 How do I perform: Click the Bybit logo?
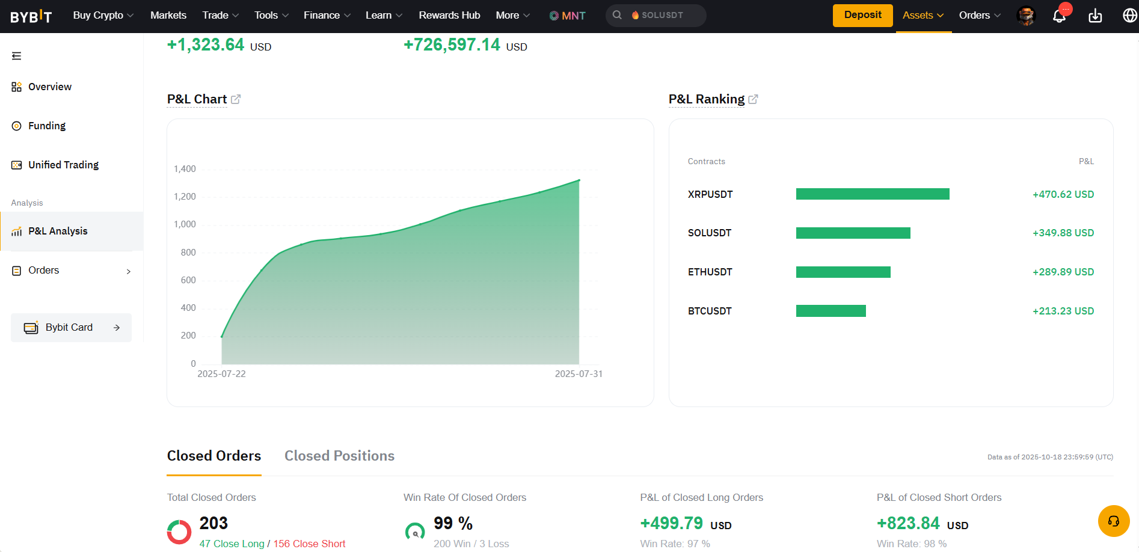(x=31, y=16)
